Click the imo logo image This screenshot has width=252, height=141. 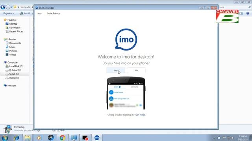coord(126,39)
